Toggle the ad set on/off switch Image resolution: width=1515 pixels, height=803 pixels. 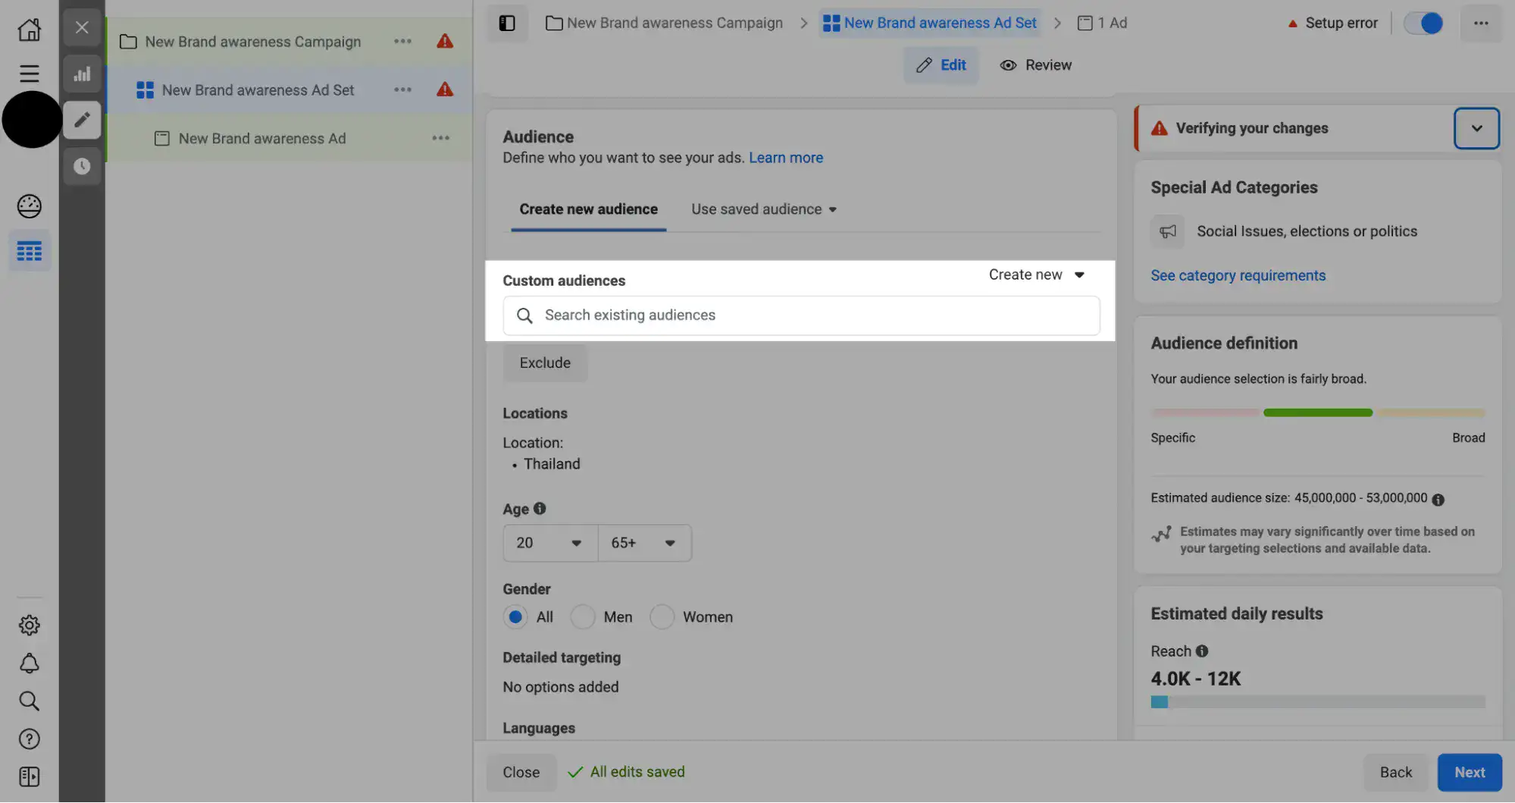coord(1423,23)
